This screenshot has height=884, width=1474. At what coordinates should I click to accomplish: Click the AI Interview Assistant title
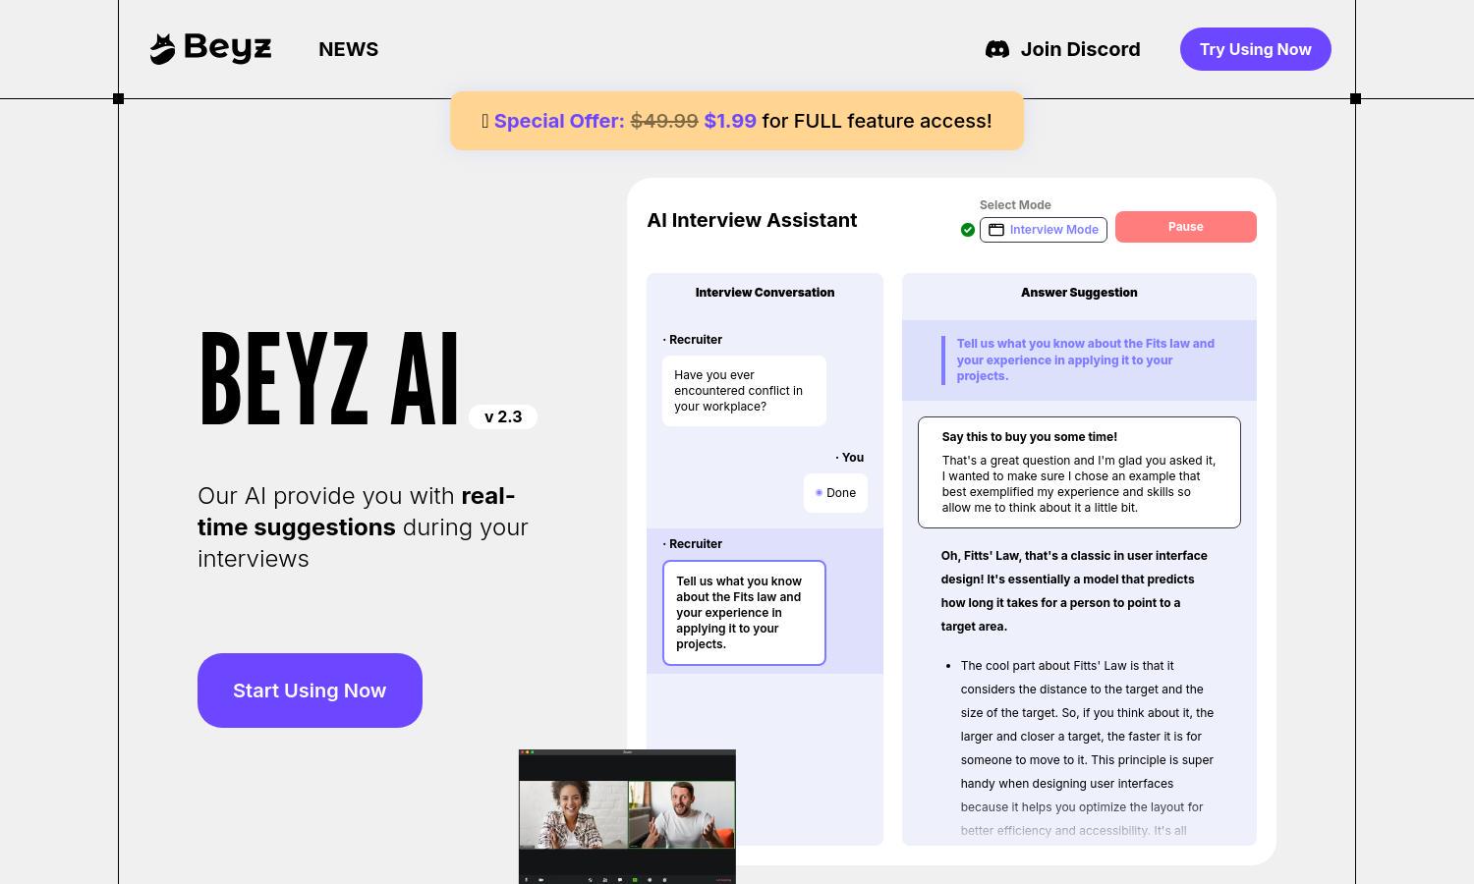[752, 220]
